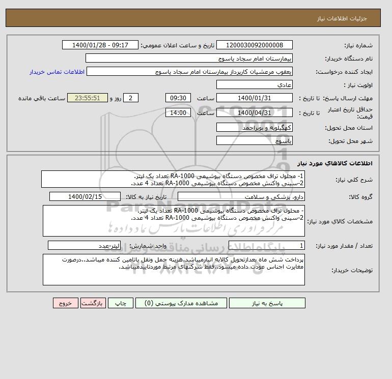This screenshot has width=392, height=379.
Task: Click the استان محل تحویل label
Action: click(349, 128)
